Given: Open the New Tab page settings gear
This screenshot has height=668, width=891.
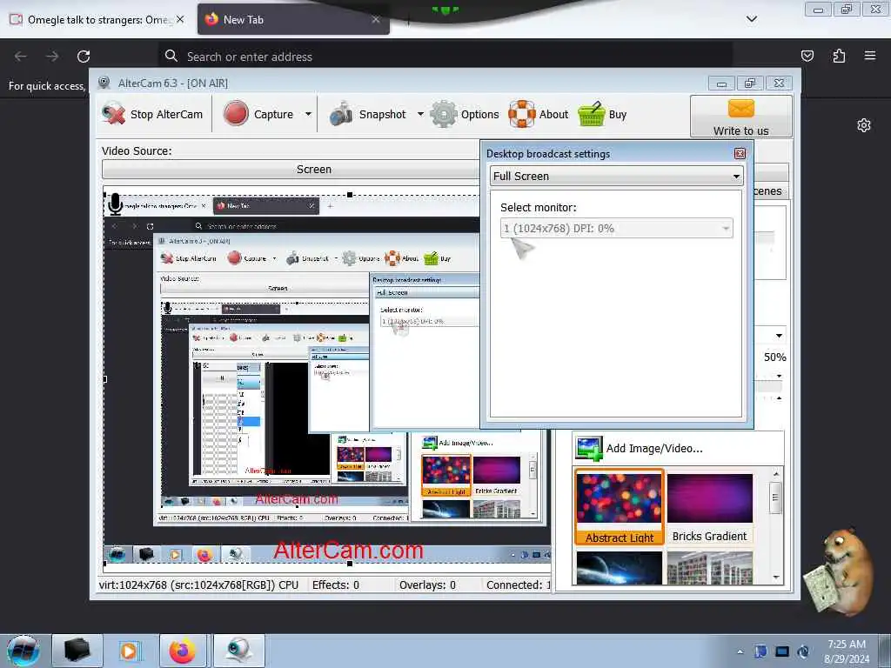Looking at the screenshot, I should coord(864,125).
